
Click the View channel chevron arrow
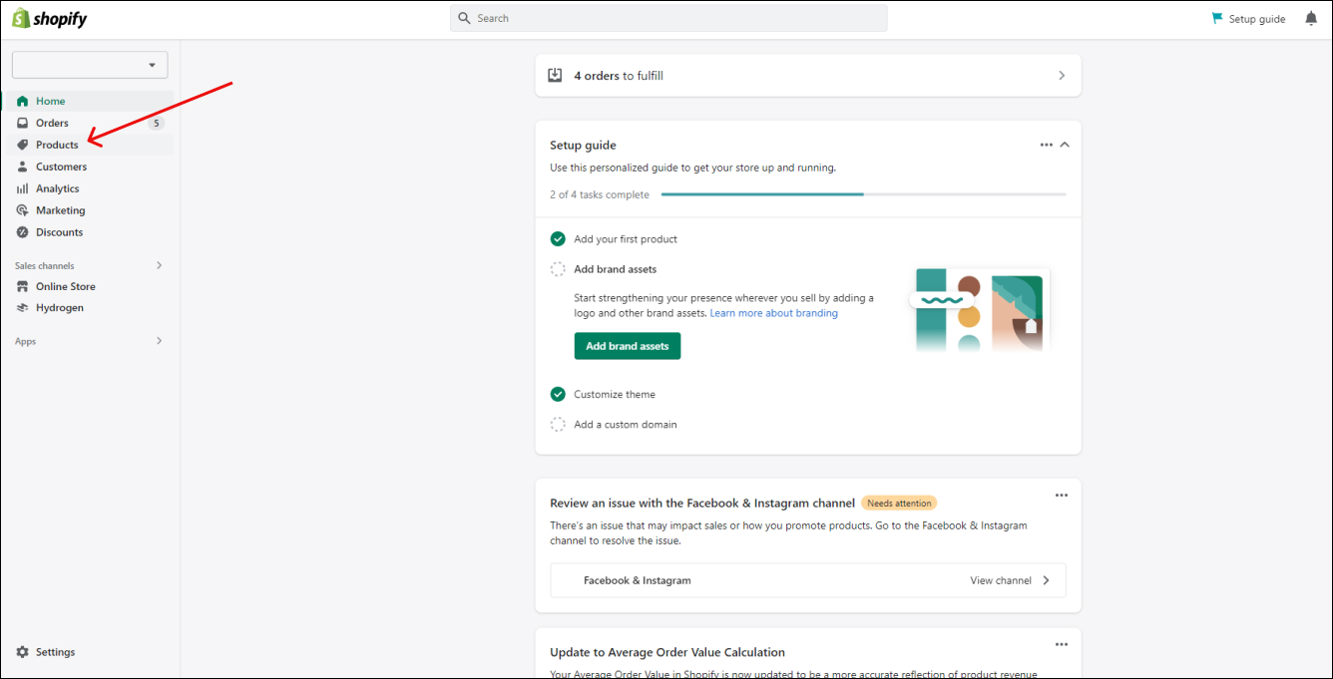tap(1046, 580)
